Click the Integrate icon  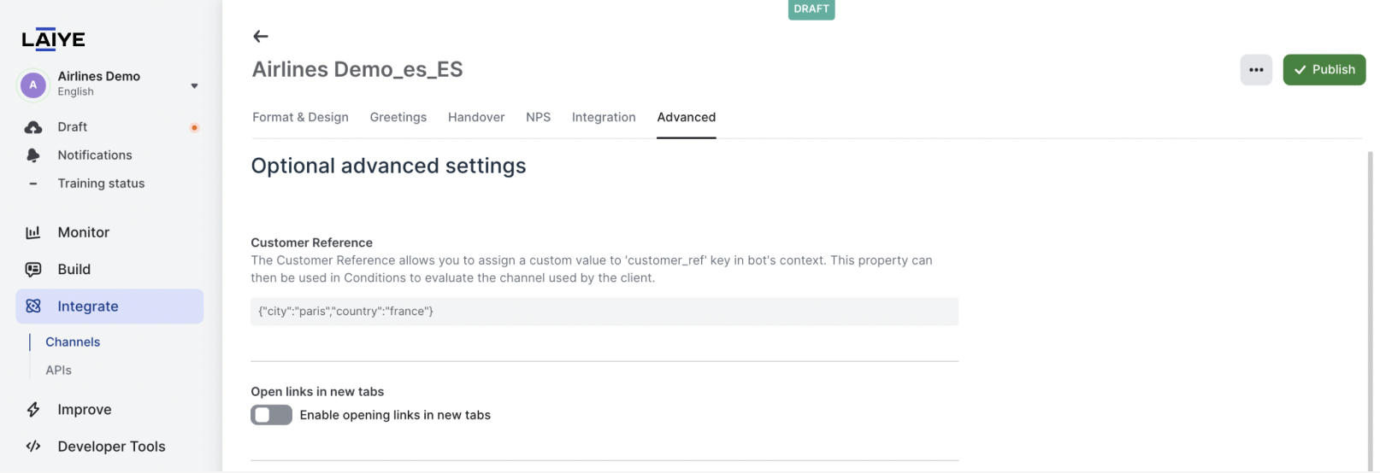click(33, 307)
